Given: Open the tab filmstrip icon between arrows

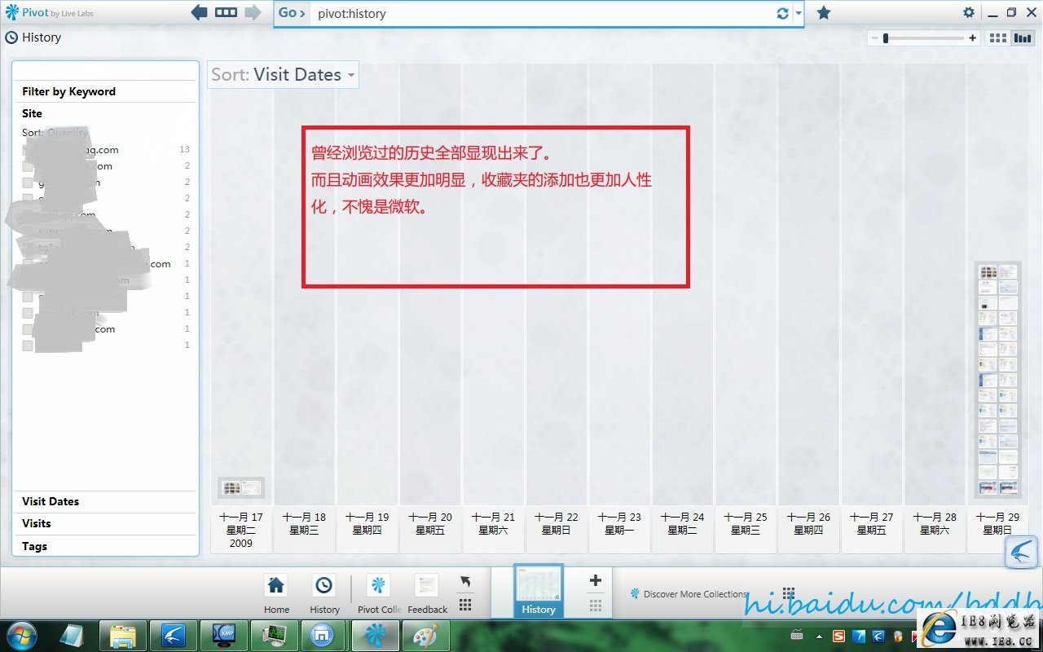Looking at the screenshot, I should click(x=226, y=12).
